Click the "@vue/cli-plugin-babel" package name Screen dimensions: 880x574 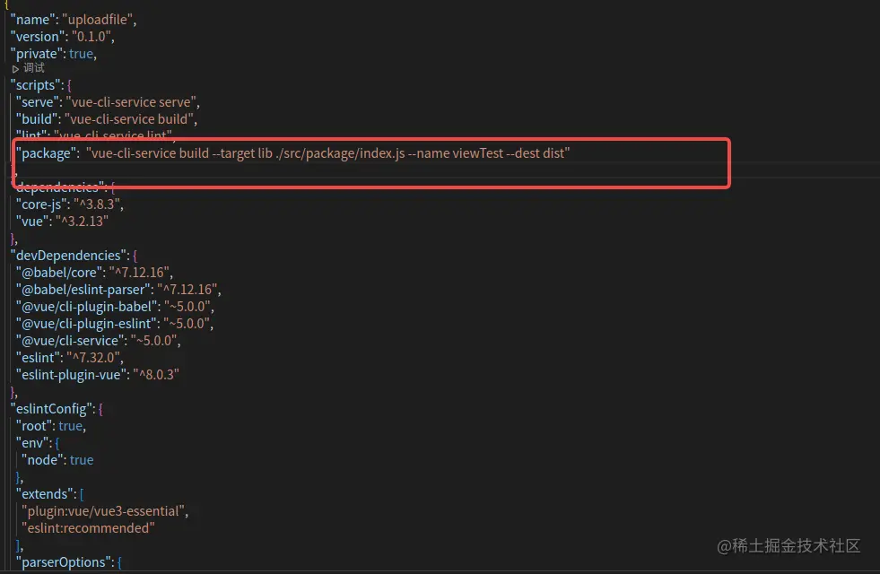click(x=87, y=307)
